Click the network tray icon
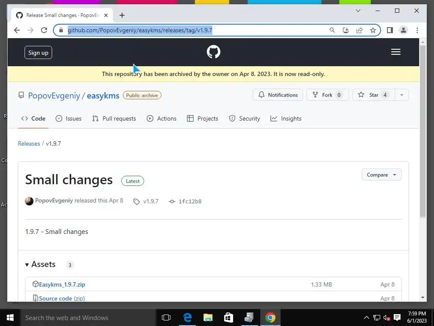Viewport: 434px width, 326px height. (376, 318)
